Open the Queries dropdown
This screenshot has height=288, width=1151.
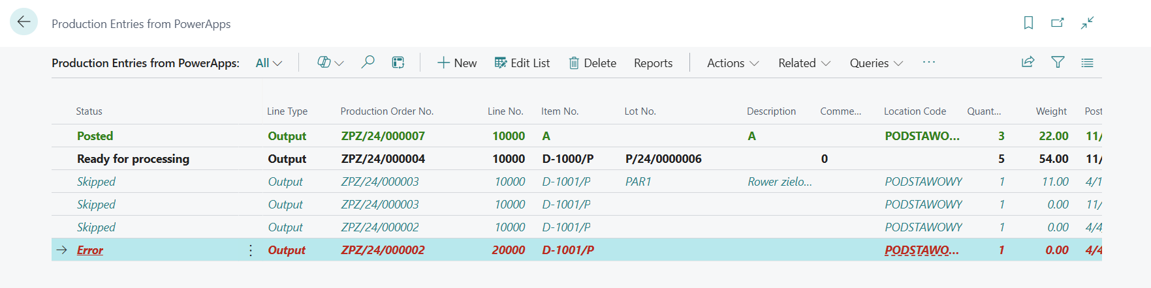[x=876, y=63]
